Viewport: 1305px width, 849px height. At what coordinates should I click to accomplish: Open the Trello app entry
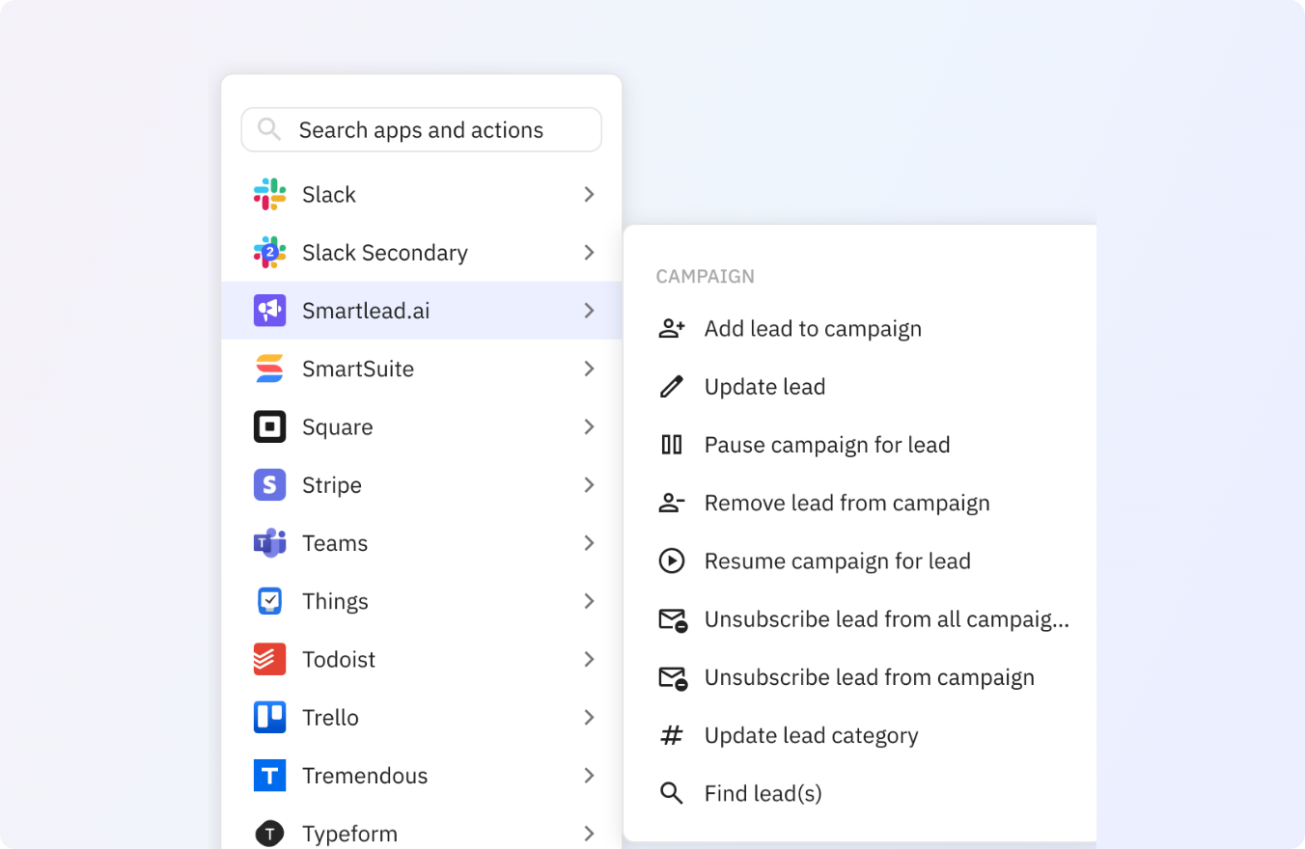pos(421,717)
